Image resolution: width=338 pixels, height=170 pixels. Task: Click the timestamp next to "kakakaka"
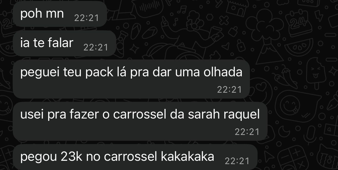(237, 161)
